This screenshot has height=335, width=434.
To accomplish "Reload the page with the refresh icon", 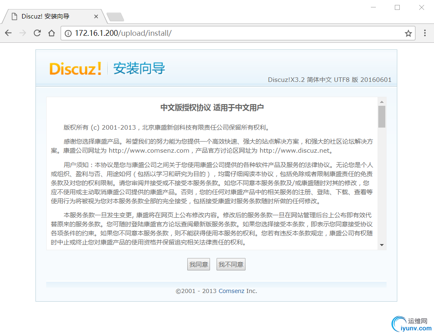I will click(x=37, y=33).
